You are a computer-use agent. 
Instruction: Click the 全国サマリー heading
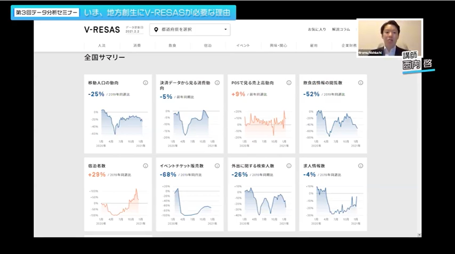(x=104, y=57)
